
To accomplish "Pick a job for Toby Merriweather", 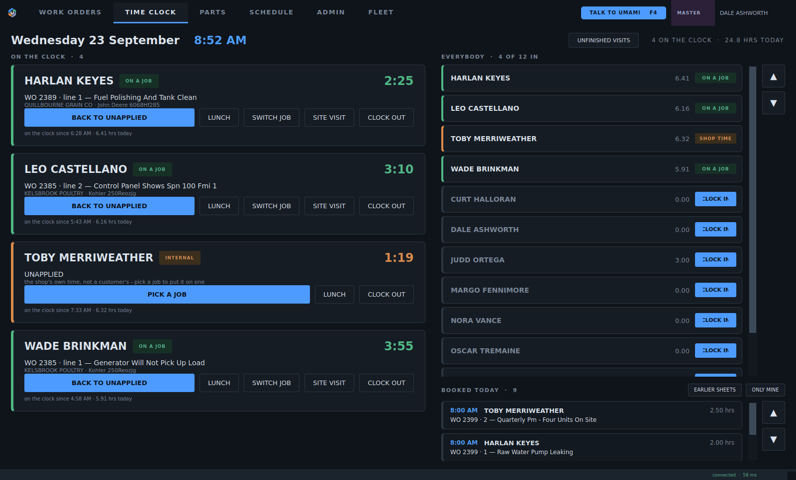I will pyautogui.click(x=167, y=295).
